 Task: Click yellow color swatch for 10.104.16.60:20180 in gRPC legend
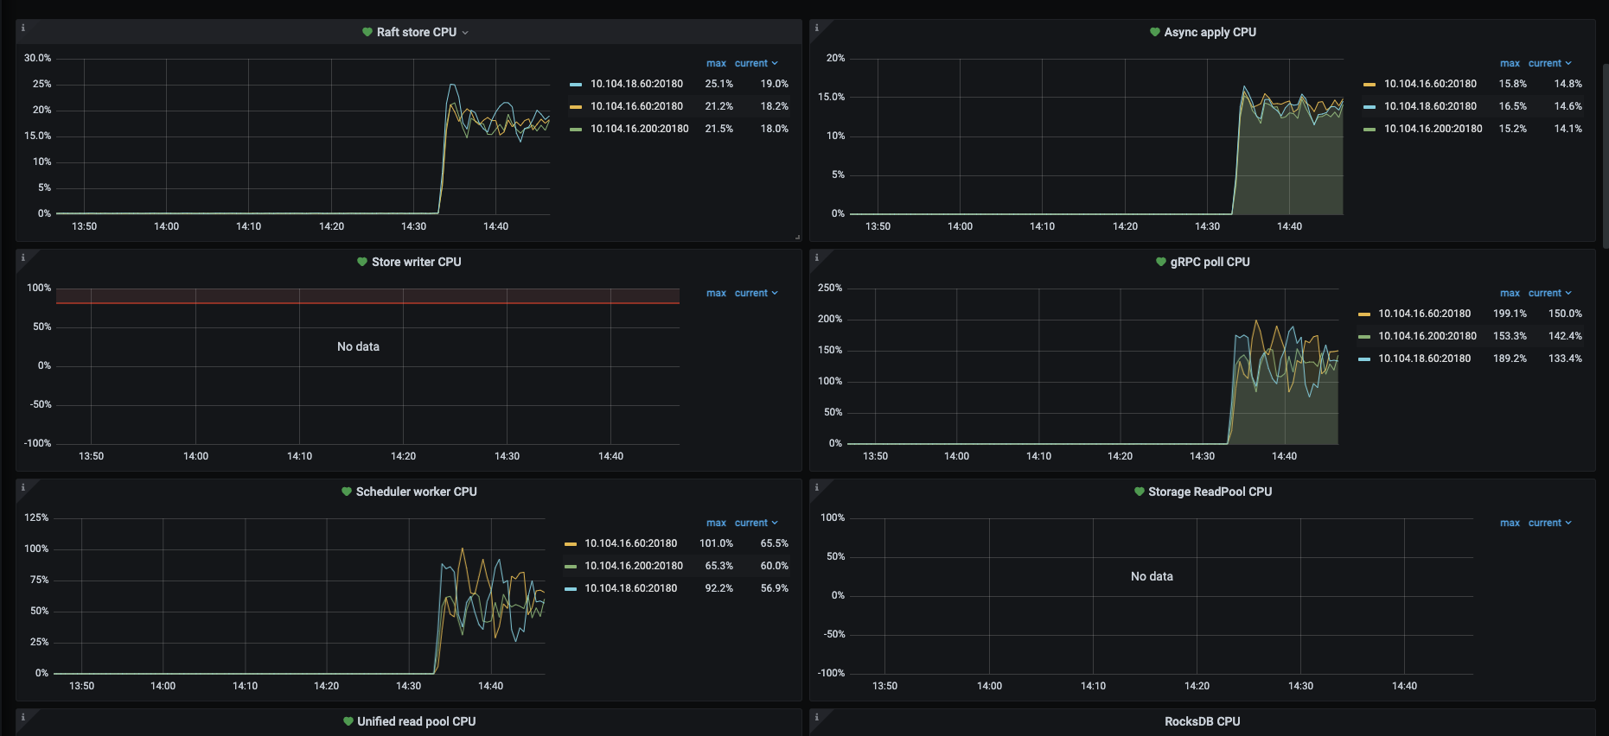pyautogui.click(x=1364, y=314)
